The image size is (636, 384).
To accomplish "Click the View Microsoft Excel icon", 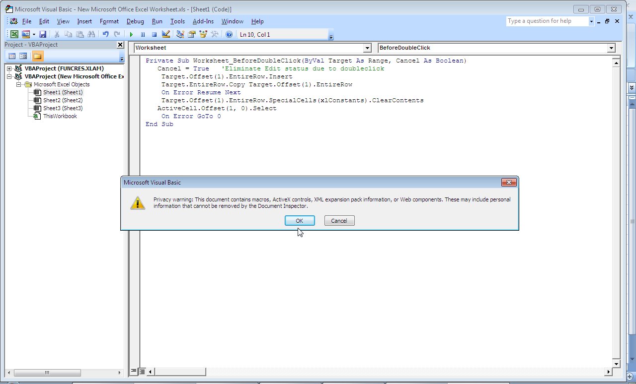I will click(14, 34).
